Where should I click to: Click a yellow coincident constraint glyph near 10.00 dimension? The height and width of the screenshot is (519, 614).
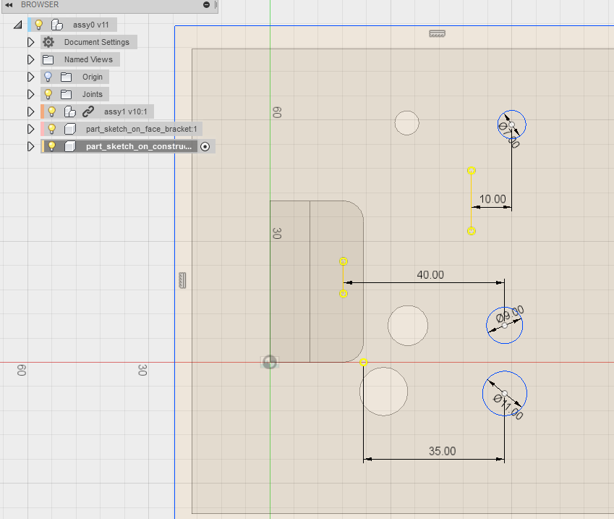(x=472, y=171)
